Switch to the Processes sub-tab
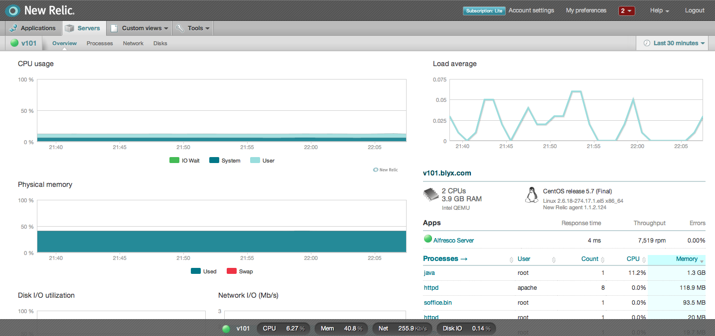715x336 pixels. 100,43
